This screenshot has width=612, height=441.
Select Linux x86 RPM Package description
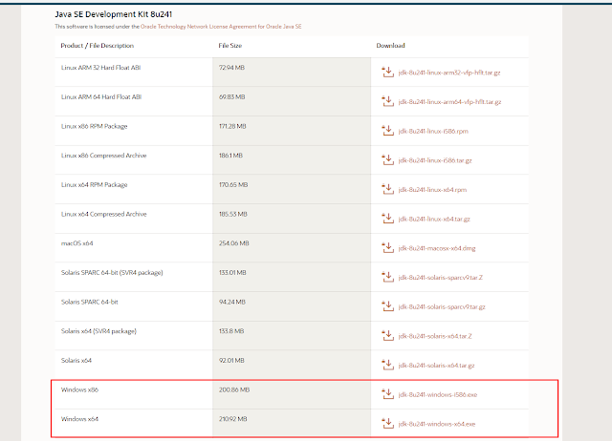(94, 126)
